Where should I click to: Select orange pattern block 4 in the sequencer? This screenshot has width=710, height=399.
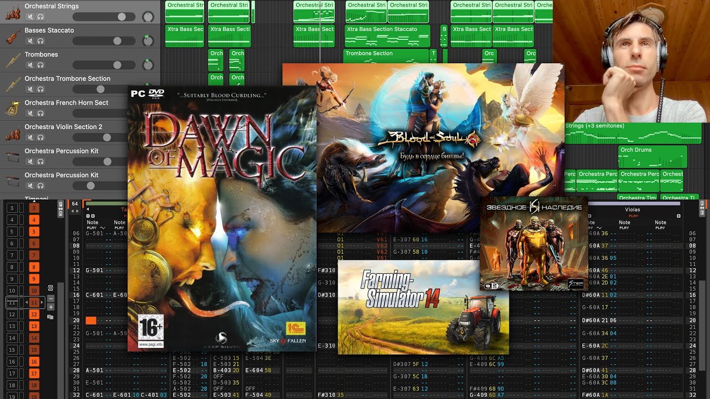(34, 220)
